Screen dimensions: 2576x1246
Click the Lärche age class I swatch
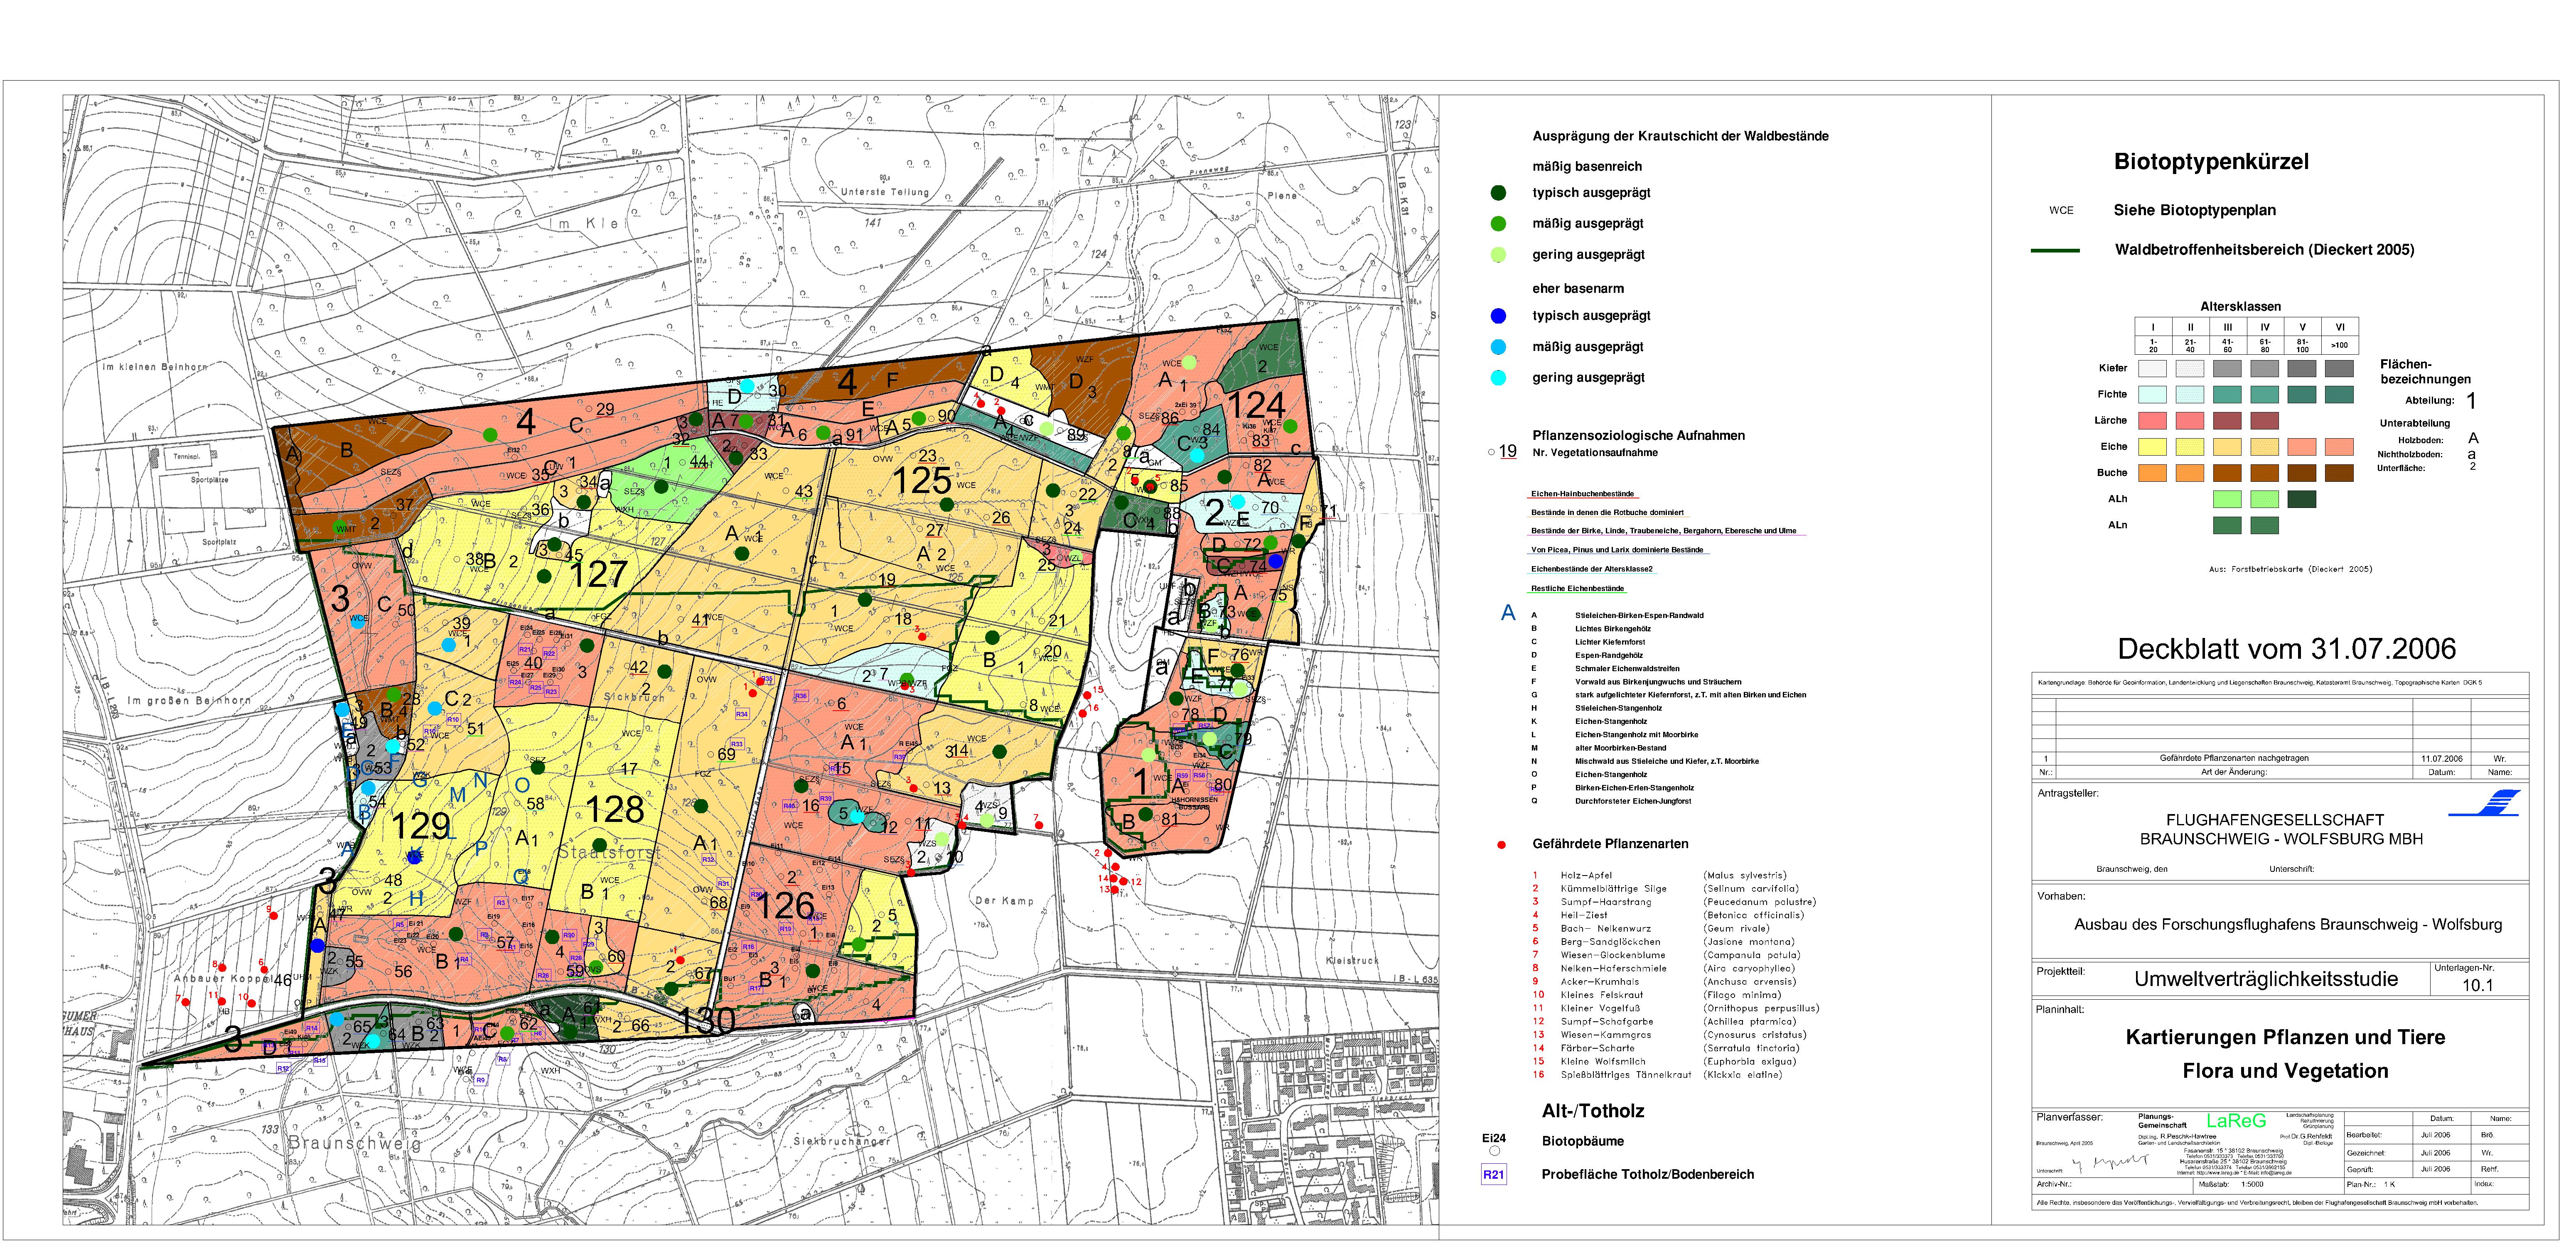(x=2152, y=421)
